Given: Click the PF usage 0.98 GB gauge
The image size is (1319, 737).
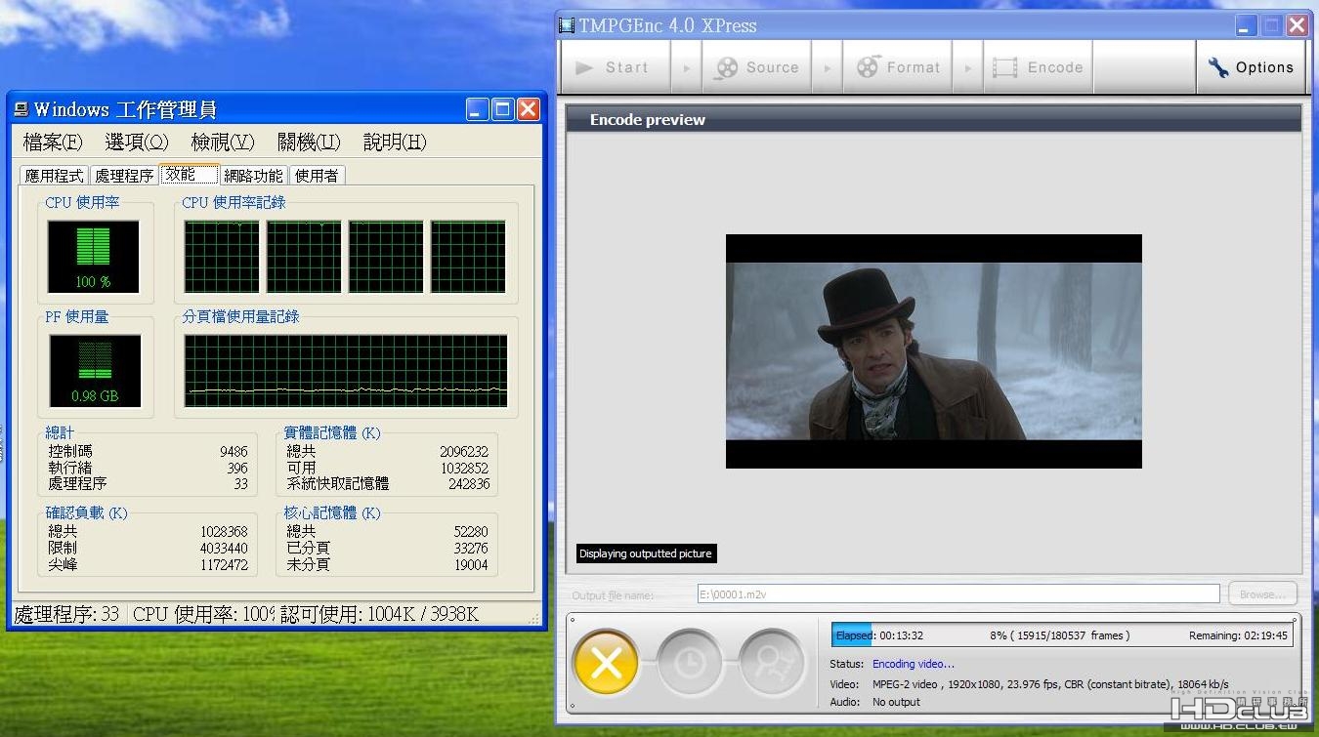Looking at the screenshot, I should 94,371.
